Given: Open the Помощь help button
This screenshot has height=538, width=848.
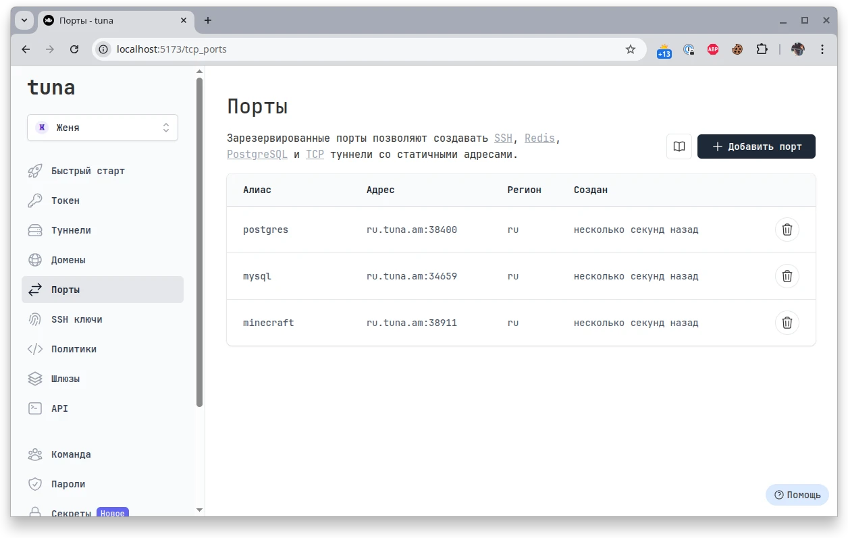Looking at the screenshot, I should 797,495.
